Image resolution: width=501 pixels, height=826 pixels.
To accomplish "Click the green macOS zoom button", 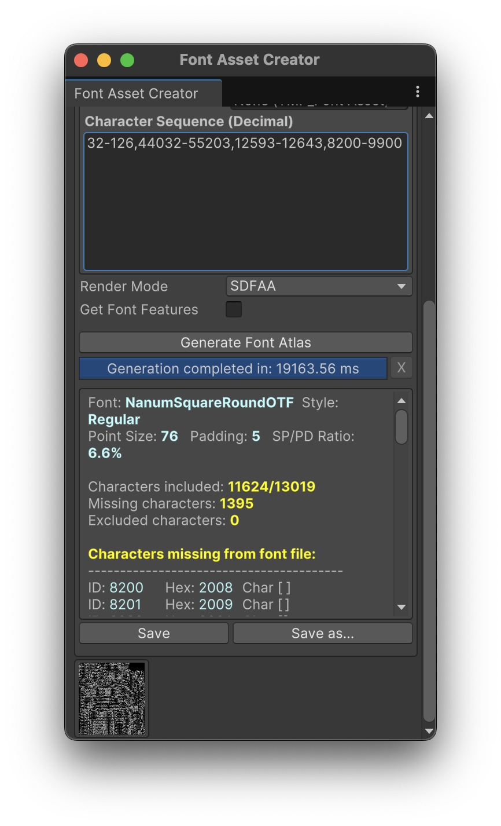I will click(127, 60).
